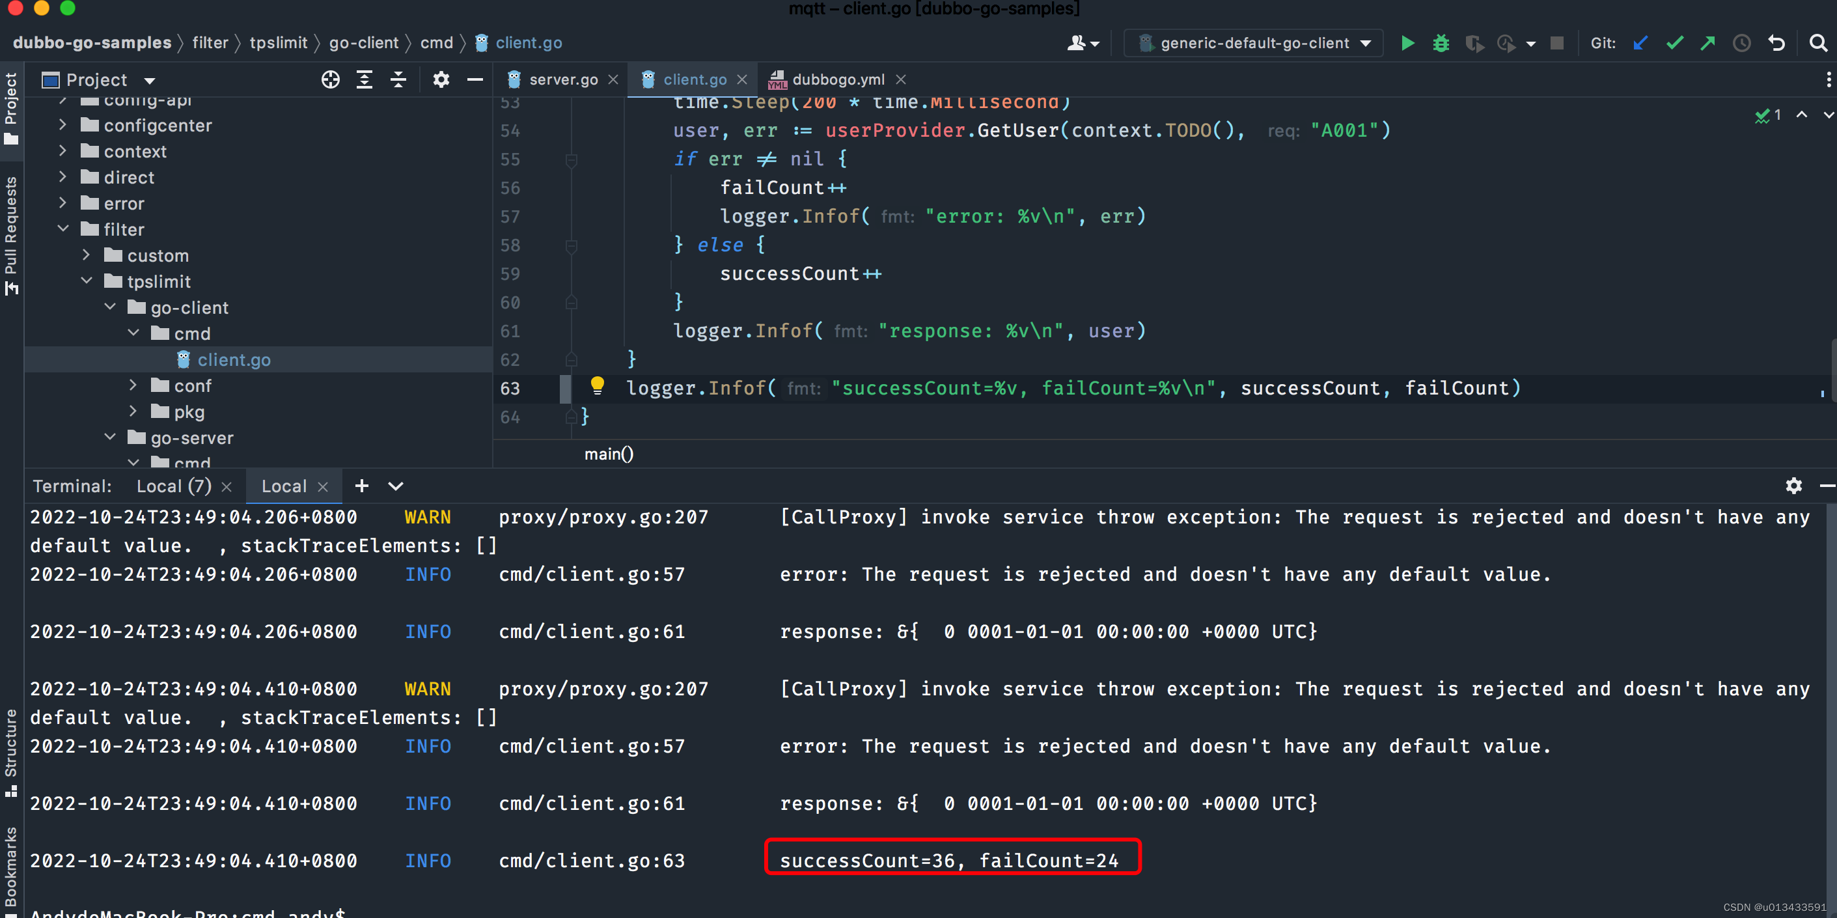
Task: Push commits with the green arrow
Action: coord(1708,43)
